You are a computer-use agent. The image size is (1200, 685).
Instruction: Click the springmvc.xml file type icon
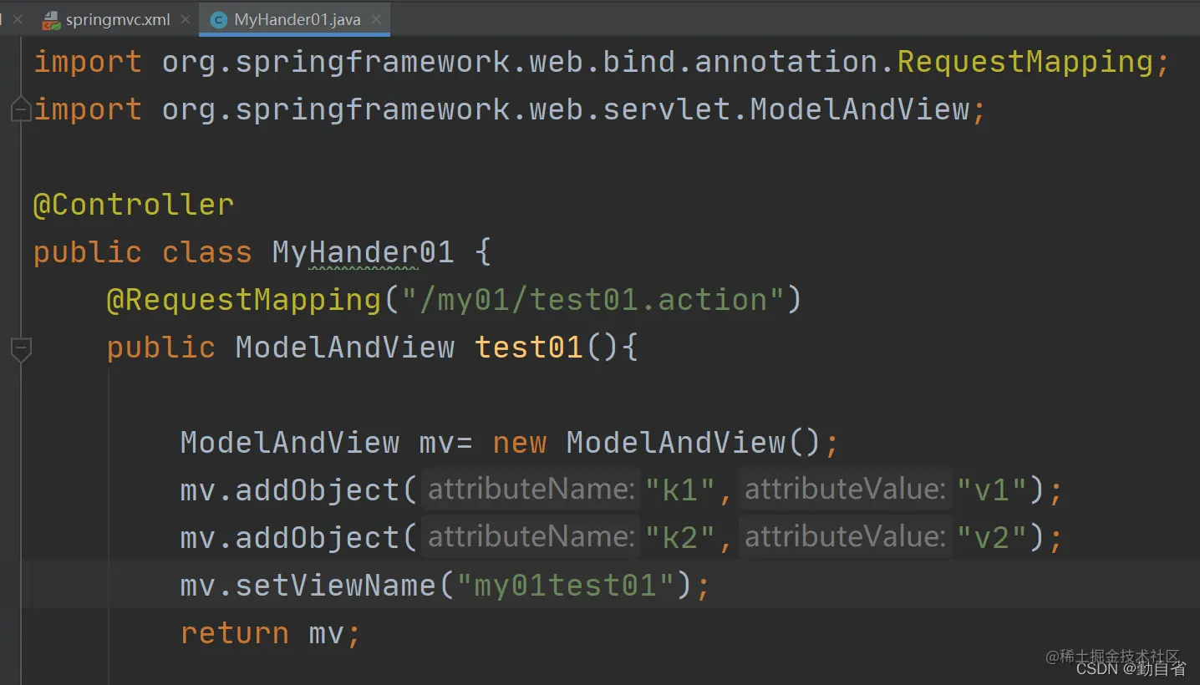[51, 20]
